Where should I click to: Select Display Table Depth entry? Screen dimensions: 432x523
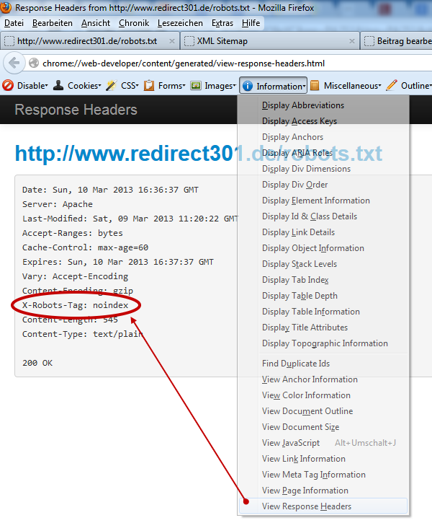pos(323,296)
